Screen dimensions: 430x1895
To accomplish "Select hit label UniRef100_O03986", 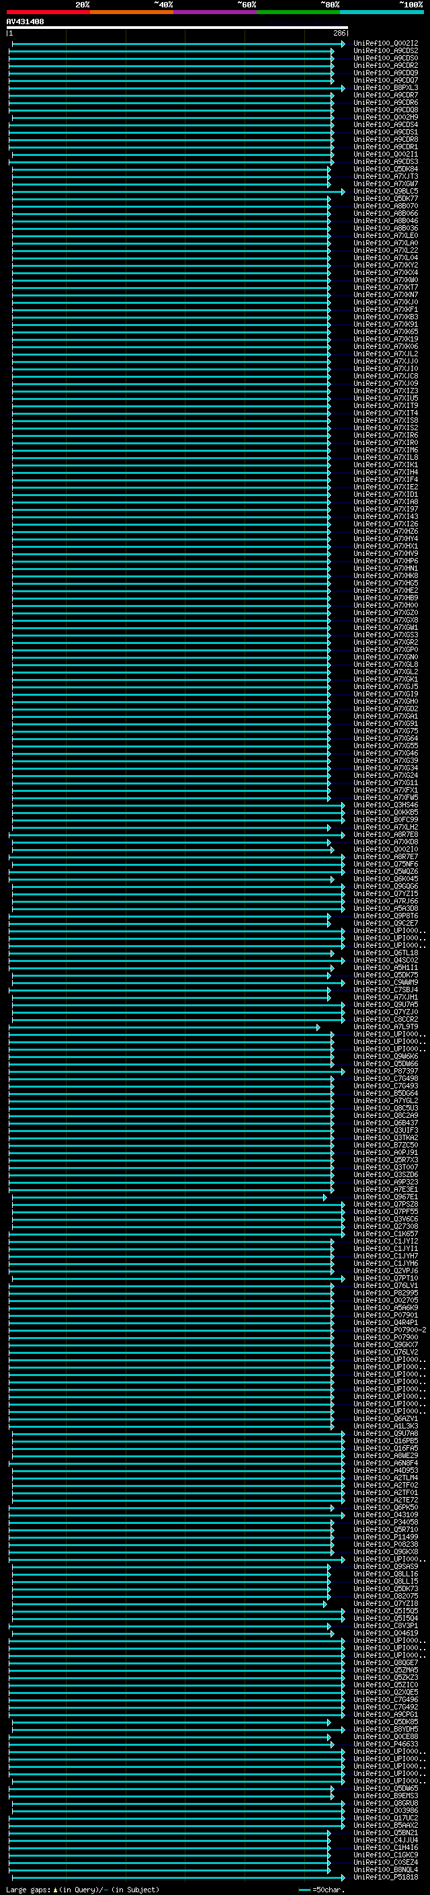I will point(386,1810).
